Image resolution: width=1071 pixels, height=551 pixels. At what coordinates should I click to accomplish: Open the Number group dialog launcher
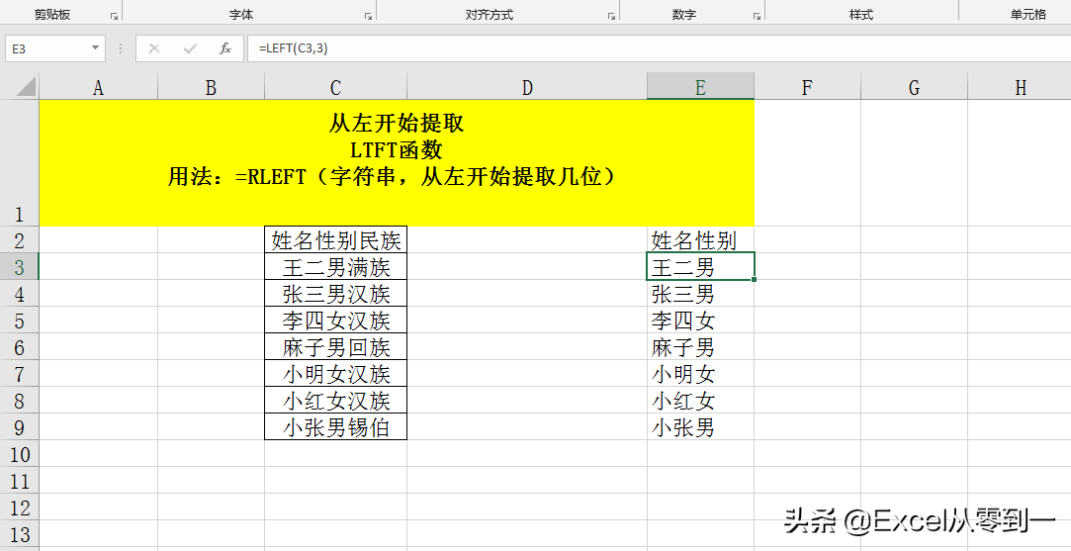coord(757,16)
